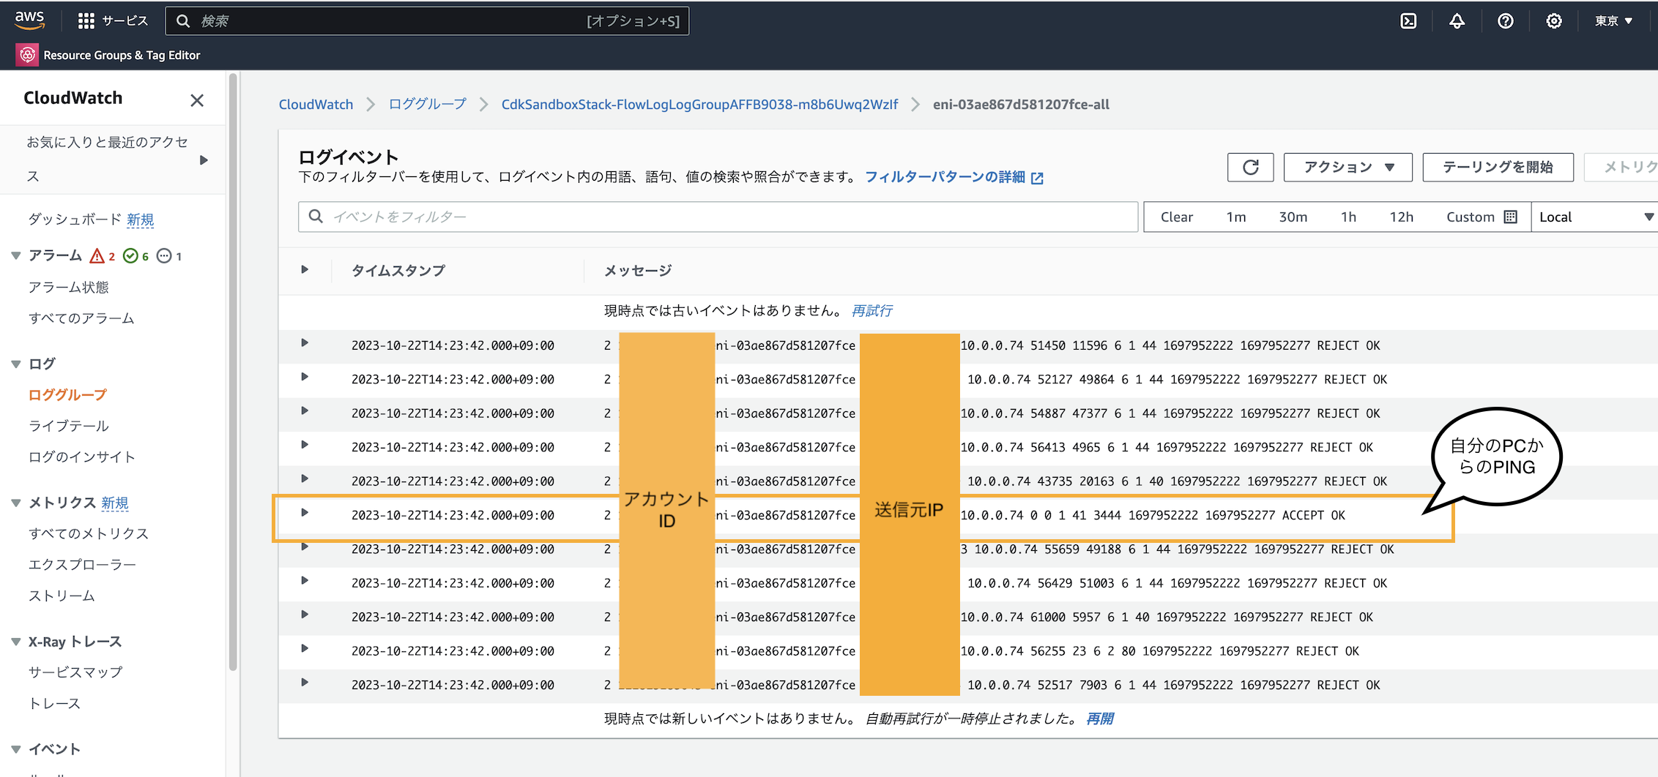Image resolution: width=1658 pixels, height=777 pixels.
Task: Open ログのインサイト in the sidebar
Action: [x=82, y=457]
